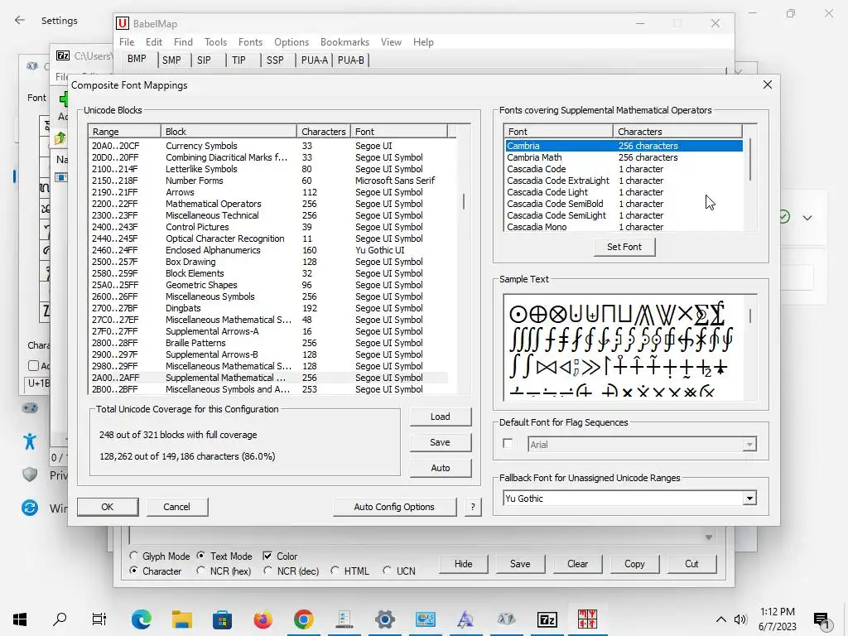The image size is (848, 636).
Task: Click the BabelMap logo icon in title bar
Action: coord(123,23)
